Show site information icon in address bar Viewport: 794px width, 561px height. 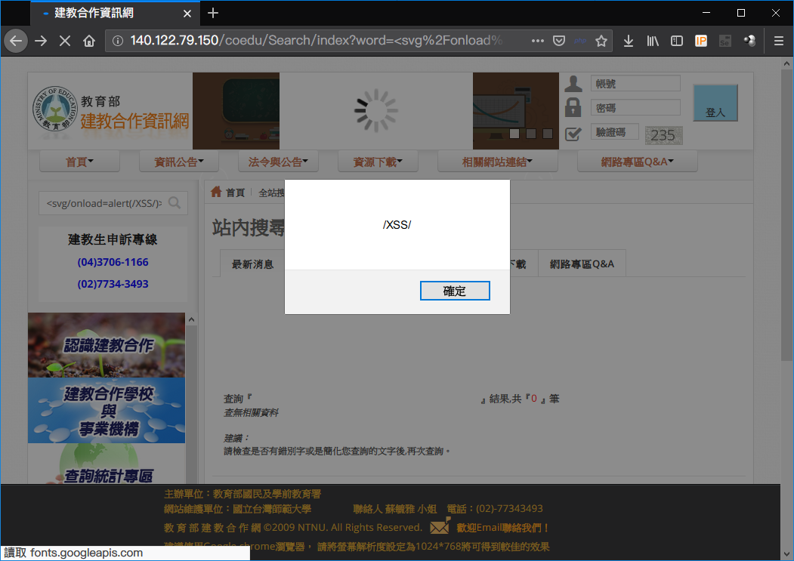(118, 41)
